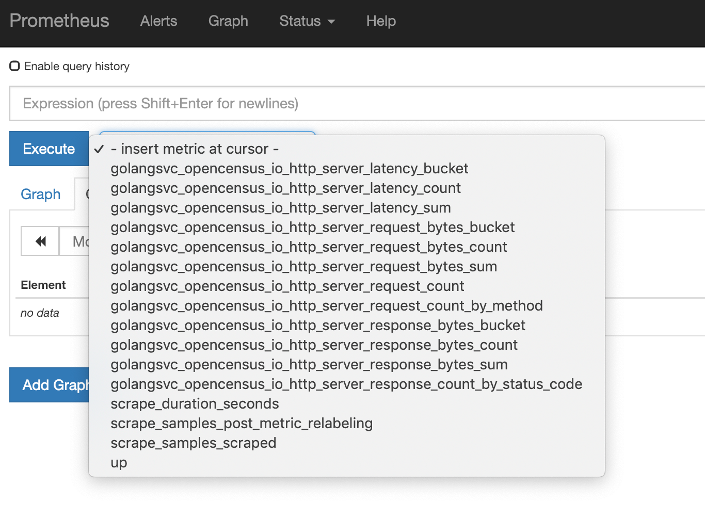Image resolution: width=705 pixels, height=519 pixels.
Task: Choose the 'up' metric from list
Action: point(119,463)
